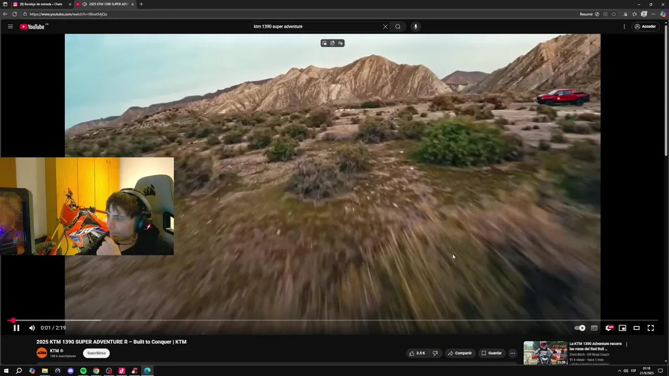
Task: Pause the video with the player button
Action: (16, 328)
